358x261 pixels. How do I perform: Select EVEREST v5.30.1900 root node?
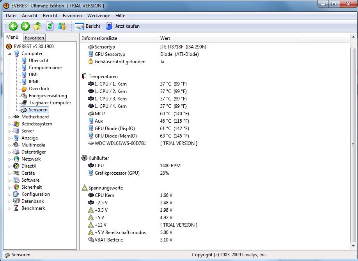(34, 46)
